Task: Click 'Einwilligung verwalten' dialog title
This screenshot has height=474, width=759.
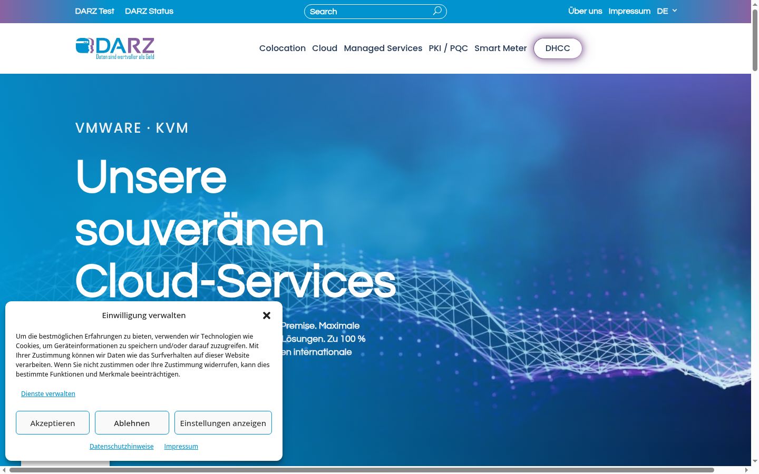Action: click(x=144, y=315)
